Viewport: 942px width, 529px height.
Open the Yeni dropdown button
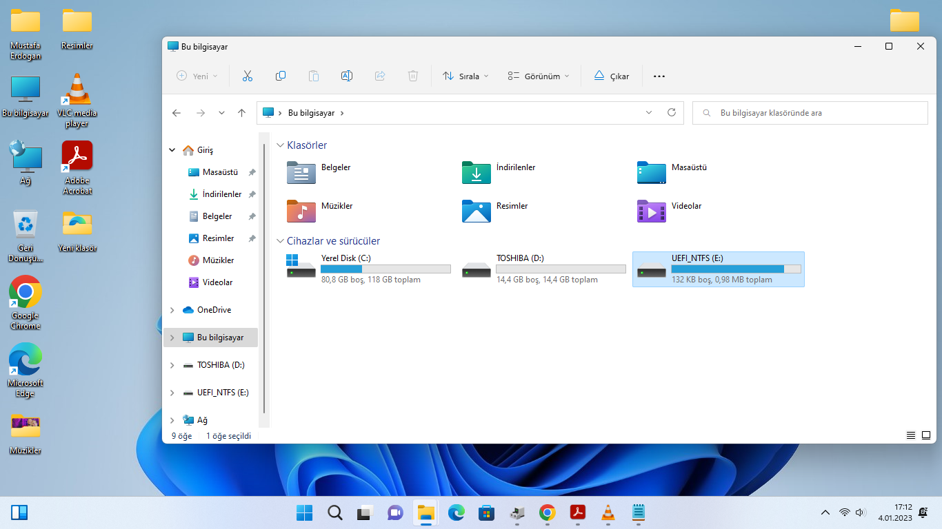[x=197, y=76]
